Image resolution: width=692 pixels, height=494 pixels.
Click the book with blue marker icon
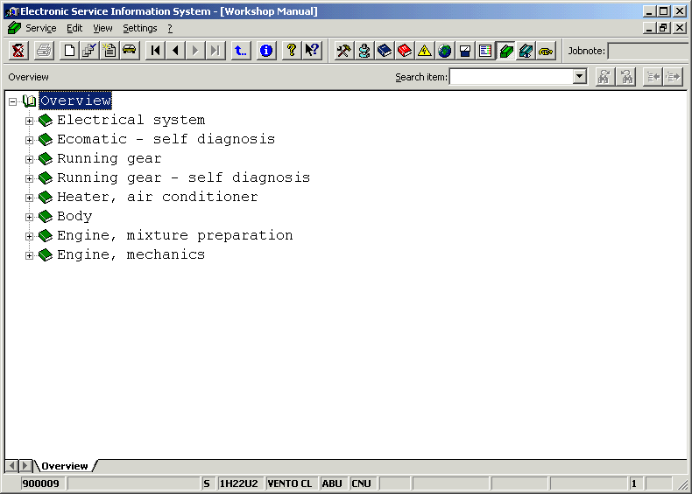coord(526,51)
